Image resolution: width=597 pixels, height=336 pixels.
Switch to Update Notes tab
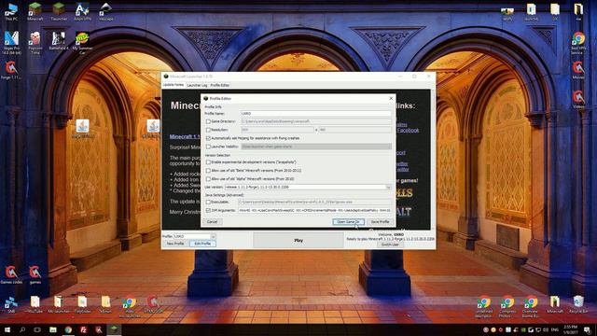pos(174,85)
